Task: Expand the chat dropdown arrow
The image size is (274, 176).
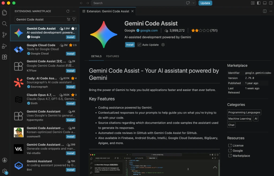Action: click(193, 3)
